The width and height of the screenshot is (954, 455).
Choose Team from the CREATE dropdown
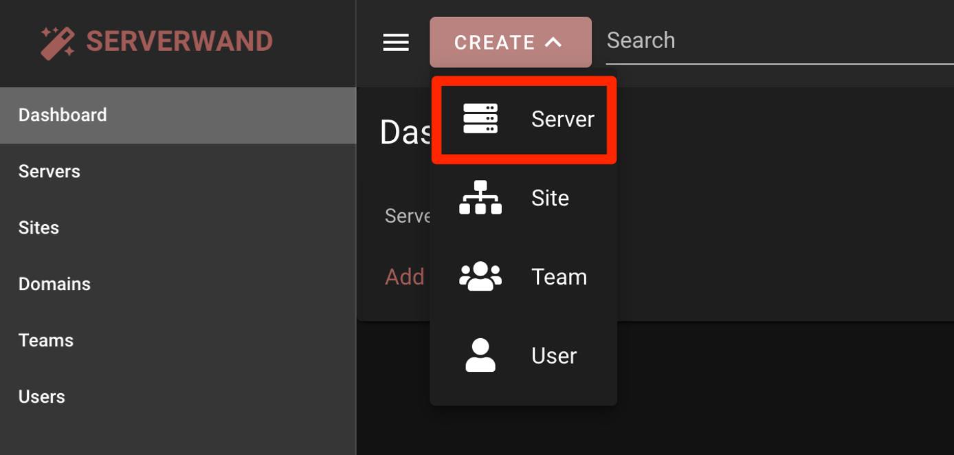point(559,276)
